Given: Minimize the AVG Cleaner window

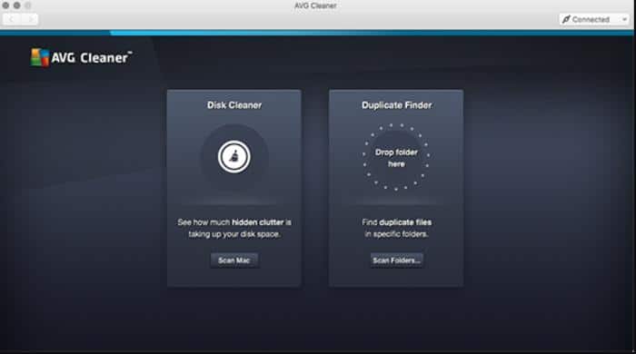Looking at the screenshot, I should (x=16, y=5).
